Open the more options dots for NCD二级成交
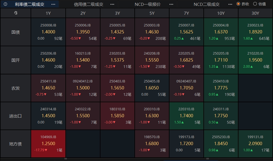Image resolution: width=273 pixels, height=161 pixels. [x=230, y=4]
